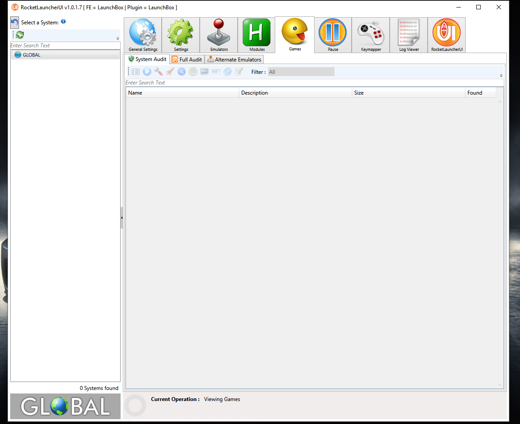
Task: Click the orange pause icon in the audit toolbar
Action: click(193, 72)
